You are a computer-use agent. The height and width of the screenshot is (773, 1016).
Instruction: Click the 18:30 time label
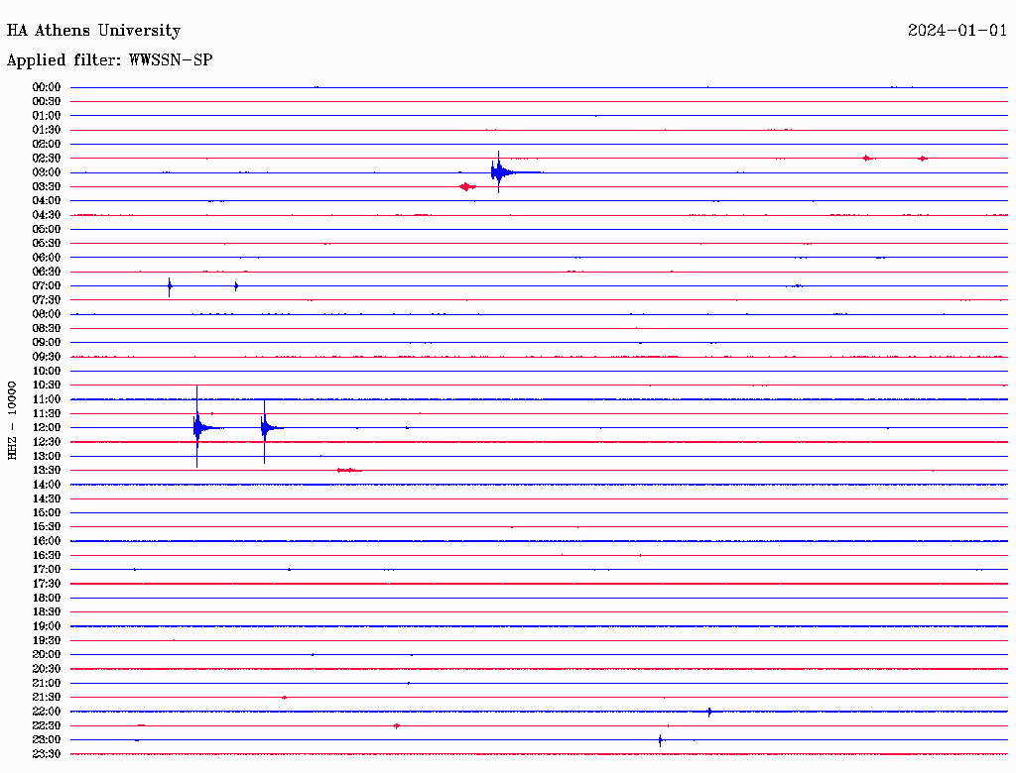[x=47, y=611]
